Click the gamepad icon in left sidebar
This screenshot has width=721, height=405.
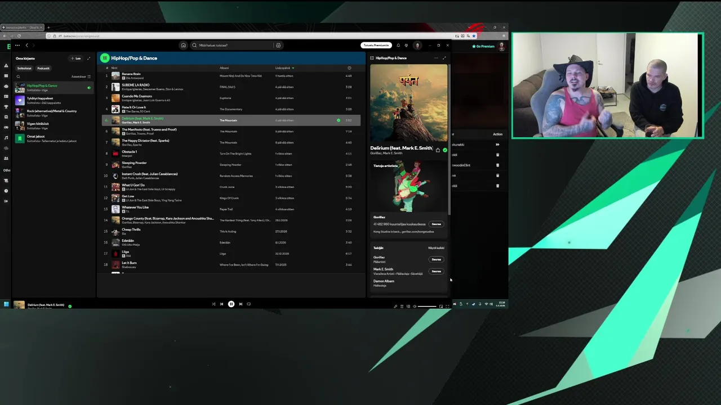pos(6,127)
